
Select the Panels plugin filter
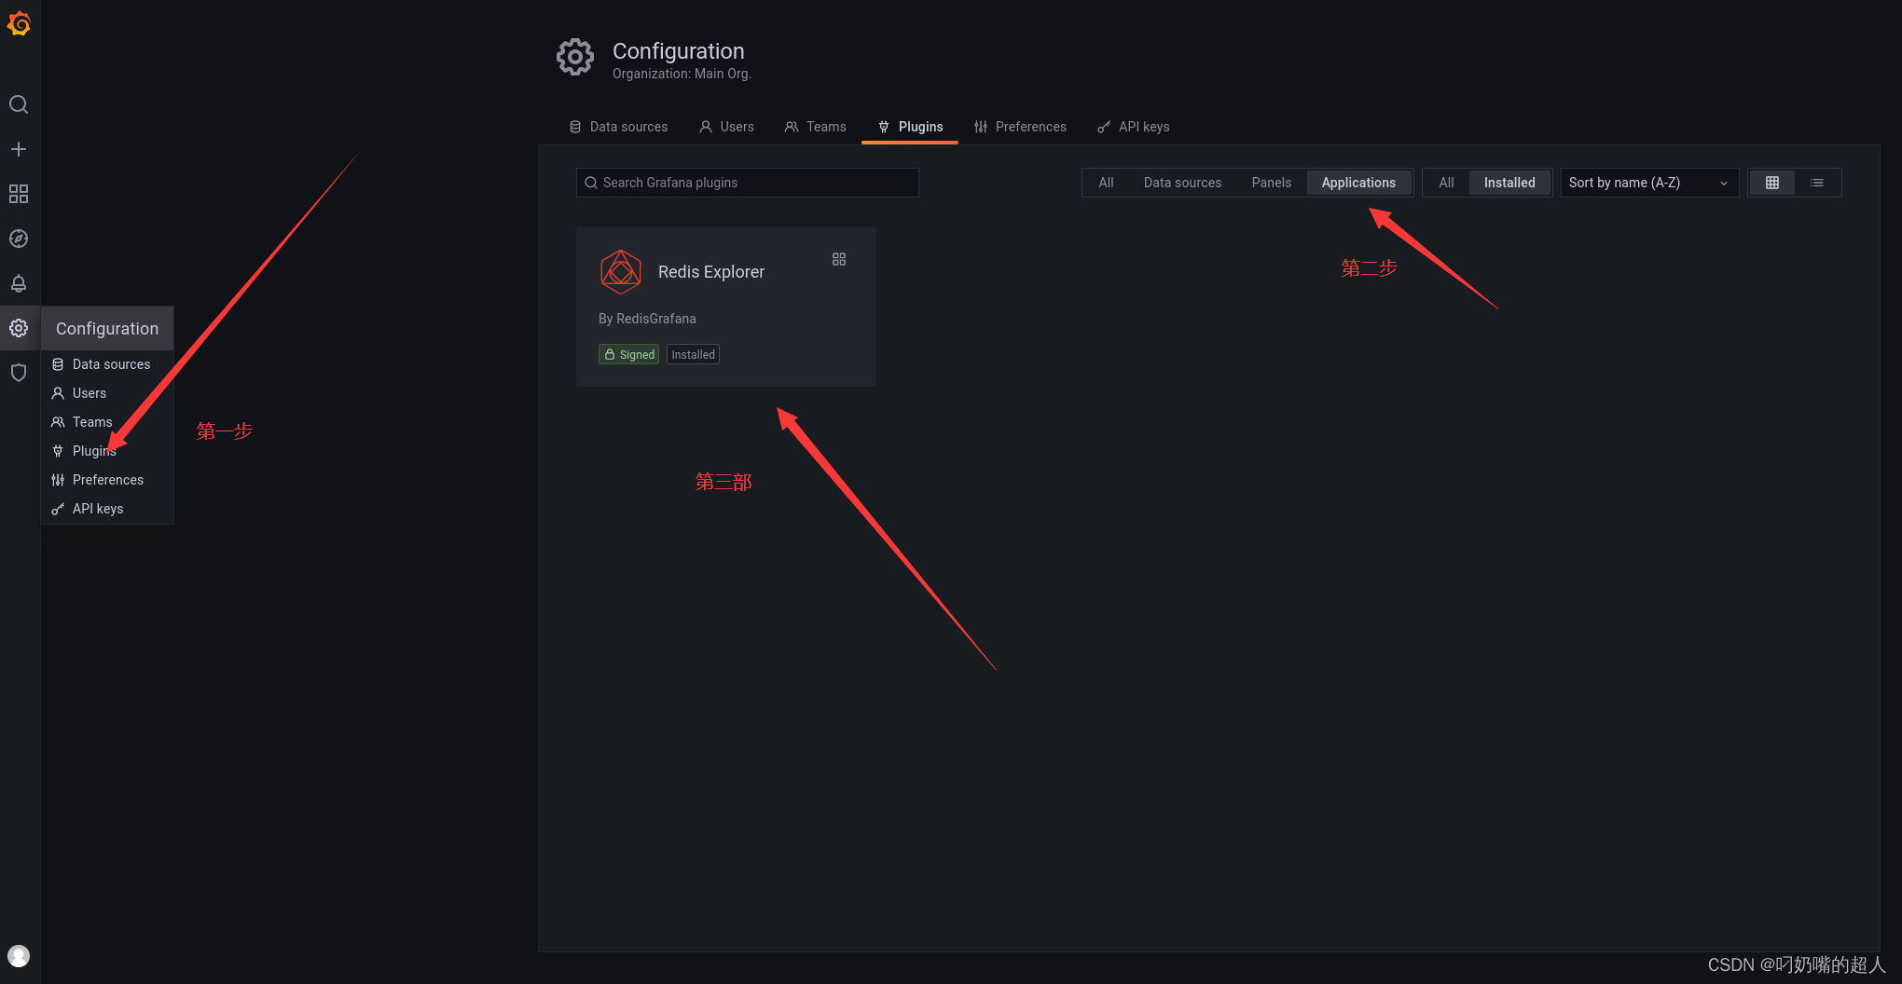1272,183
